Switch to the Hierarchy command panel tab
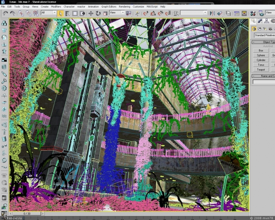The height and width of the screenshot is (220, 275). pos(267,21)
